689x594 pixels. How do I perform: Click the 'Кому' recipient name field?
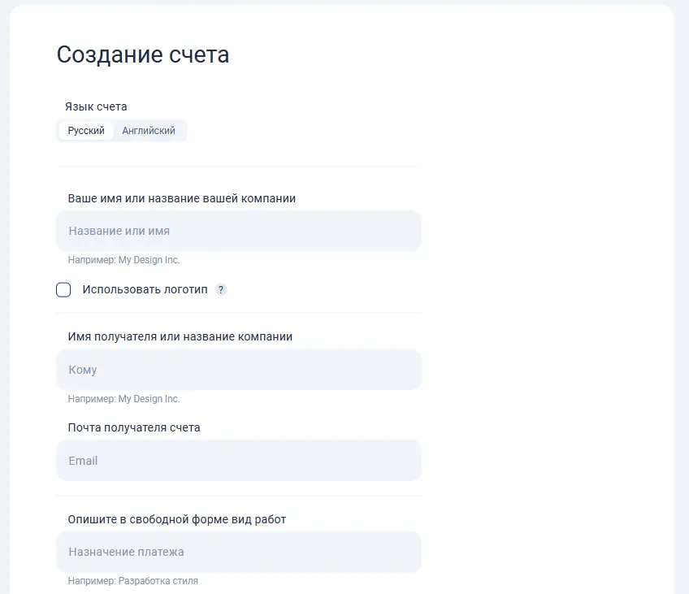(x=239, y=370)
